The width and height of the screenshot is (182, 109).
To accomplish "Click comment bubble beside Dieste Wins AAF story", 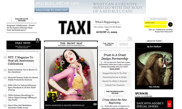I will tap(5, 106).
